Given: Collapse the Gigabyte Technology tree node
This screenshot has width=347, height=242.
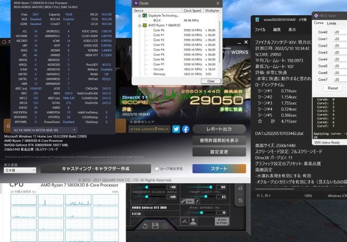Looking at the screenshot, I should [x=140, y=16].
